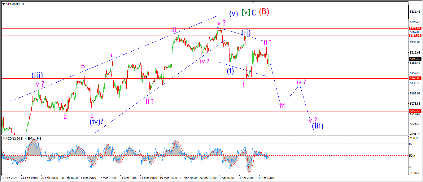
Task: Select the MACD(12,26,9) indicator label
Action: click(15, 138)
